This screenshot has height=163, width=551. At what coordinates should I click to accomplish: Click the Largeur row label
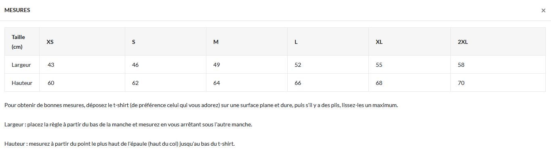tap(21, 65)
